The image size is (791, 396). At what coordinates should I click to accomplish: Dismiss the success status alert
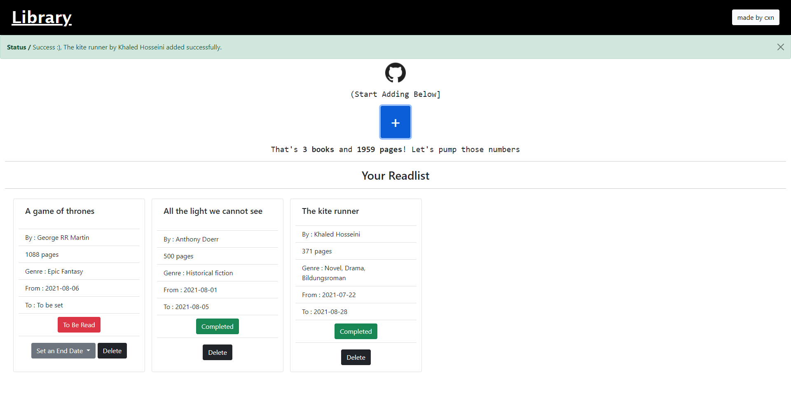coord(780,47)
